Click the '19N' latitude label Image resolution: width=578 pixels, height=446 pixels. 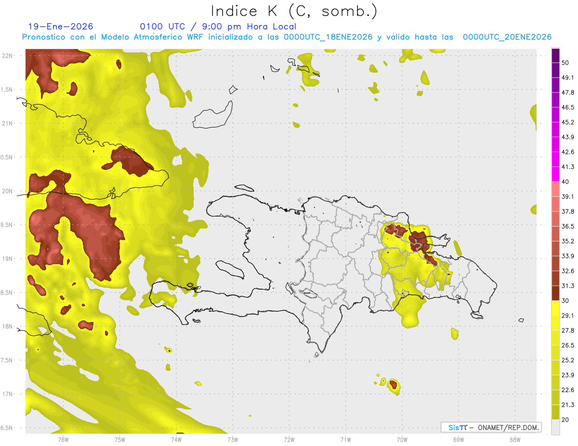click(x=8, y=259)
